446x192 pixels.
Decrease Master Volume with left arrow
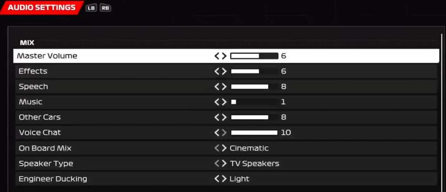coord(217,56)
